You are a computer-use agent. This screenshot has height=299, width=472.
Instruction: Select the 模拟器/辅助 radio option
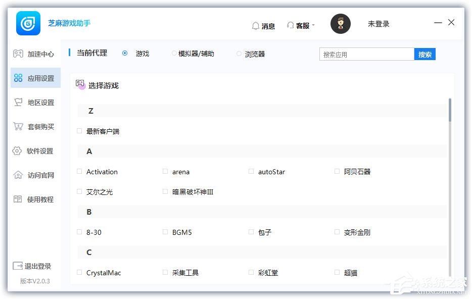174,54
